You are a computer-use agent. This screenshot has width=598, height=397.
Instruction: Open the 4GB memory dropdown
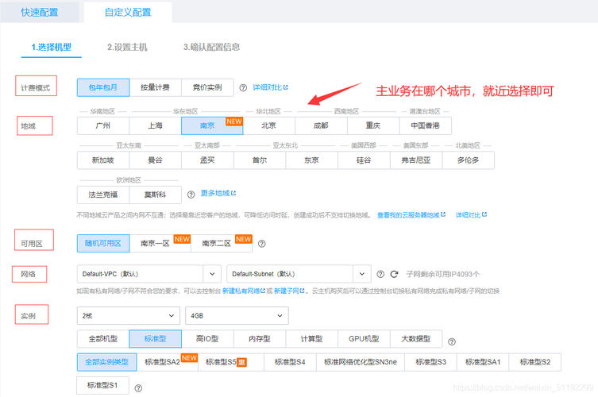tap(237, 316)
